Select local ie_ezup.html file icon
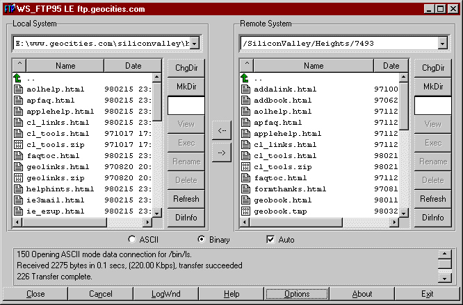Screen dimensions: 463x305 tap(18, 211)
